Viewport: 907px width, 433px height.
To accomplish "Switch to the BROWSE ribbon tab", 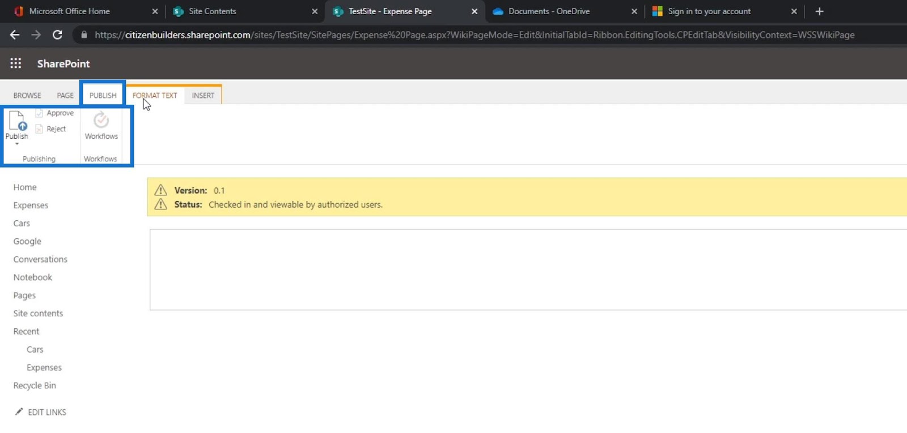I will [27, 96].
